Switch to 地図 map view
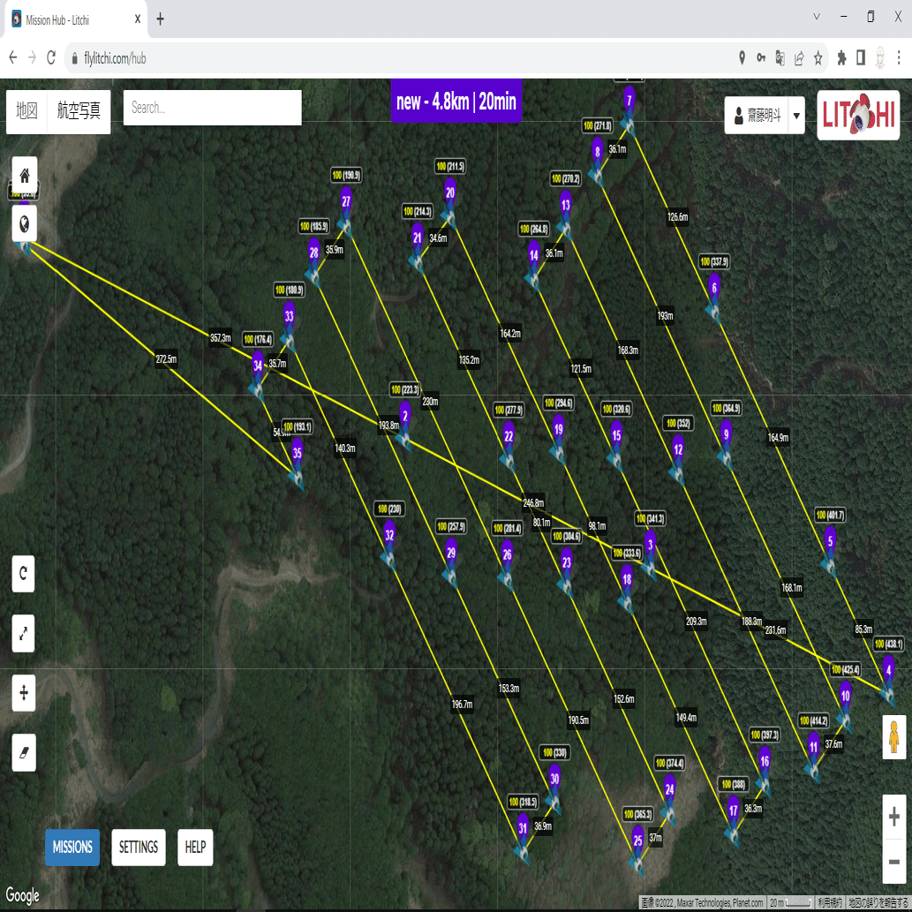This screenshot has height=912, width=912. (x=26, y=110)
